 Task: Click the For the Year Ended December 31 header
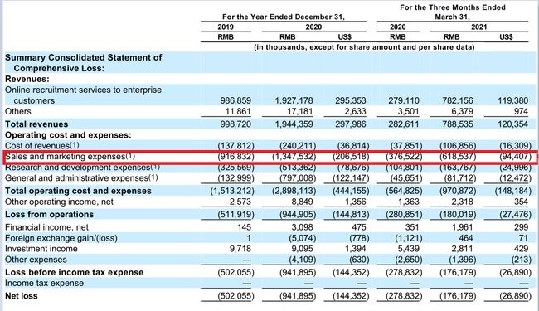284,17
